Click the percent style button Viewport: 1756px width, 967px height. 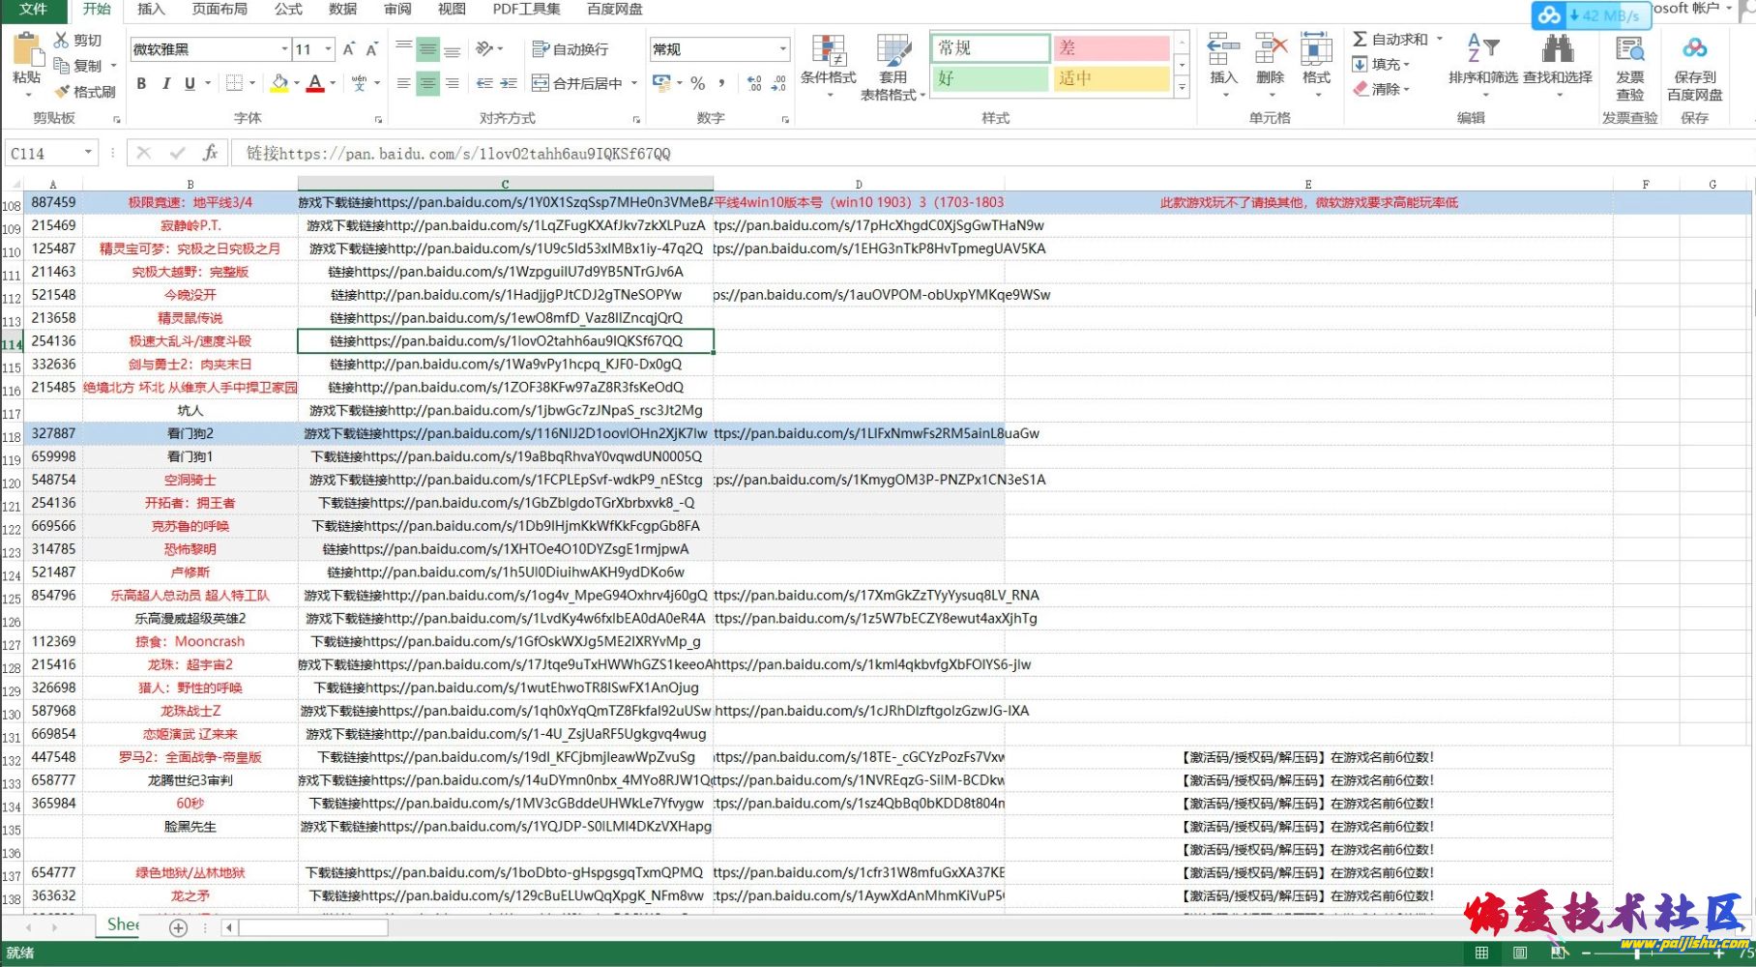point(698,84)
